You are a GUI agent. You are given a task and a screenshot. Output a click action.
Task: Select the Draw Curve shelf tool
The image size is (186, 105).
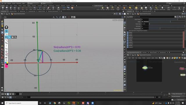(40, 8)
